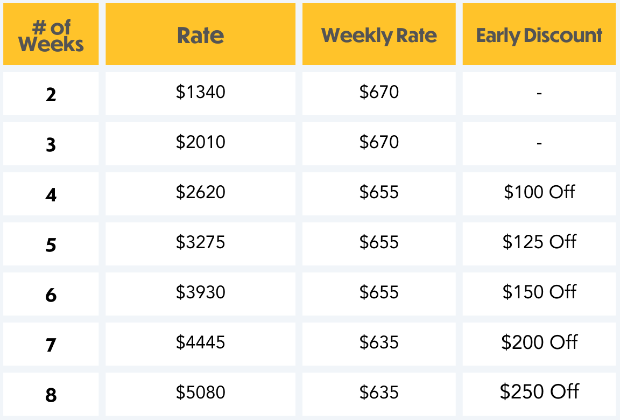This screenshot has width=620, height=420.
Task: Click the $5080 rate cell
Action: click(x=200, y=393)
